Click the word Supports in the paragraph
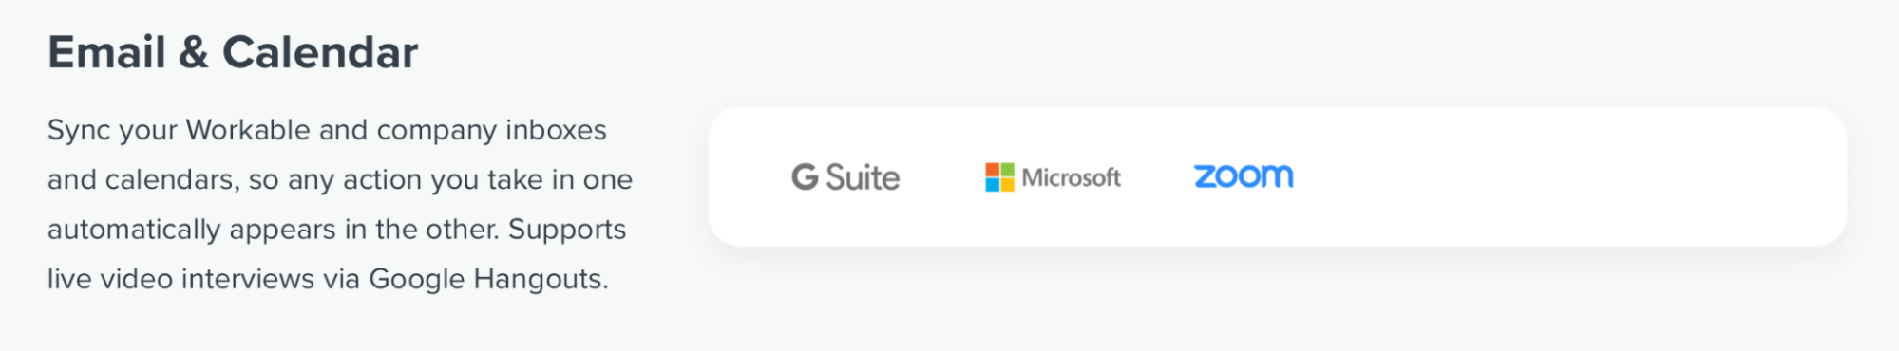Image resolution: width=1899 pixels, height=351 pixels. pyautogui.click(x=567, y=230)
